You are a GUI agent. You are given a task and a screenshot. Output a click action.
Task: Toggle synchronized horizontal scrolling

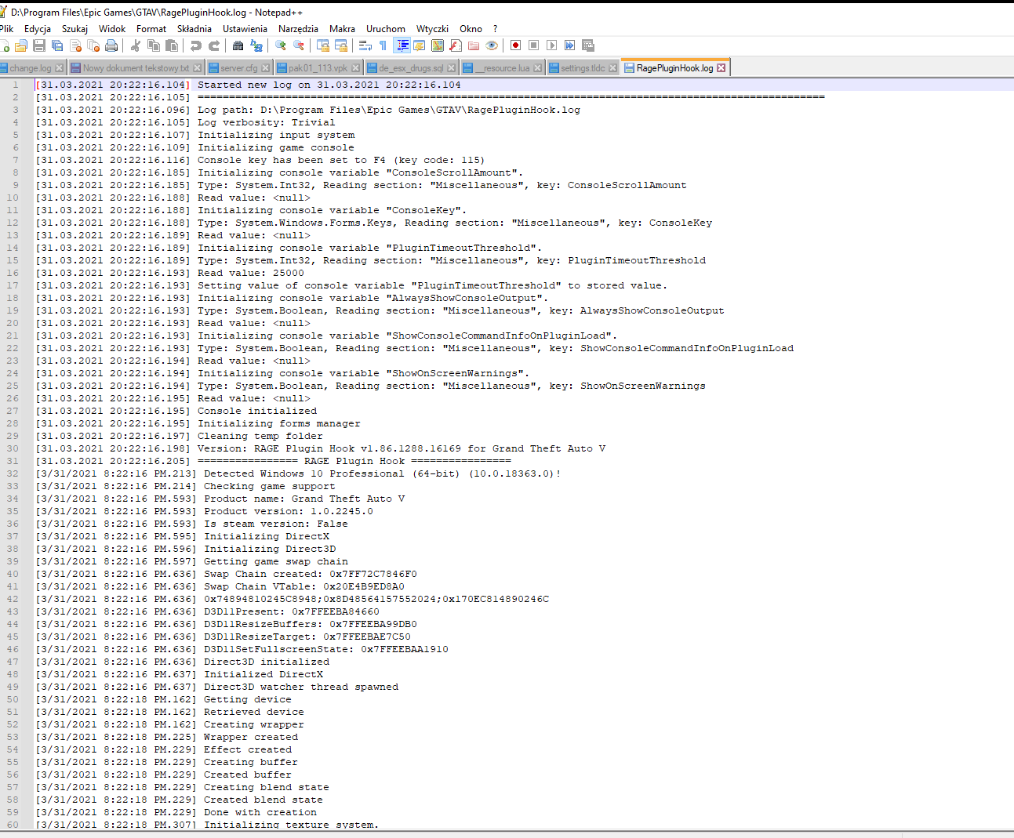coord(341,45)
